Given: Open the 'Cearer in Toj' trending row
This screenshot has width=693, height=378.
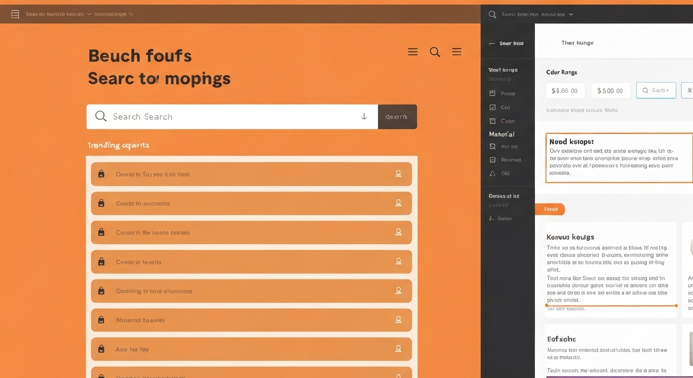Looking at the screenshot, I should [x=252, y=174].
